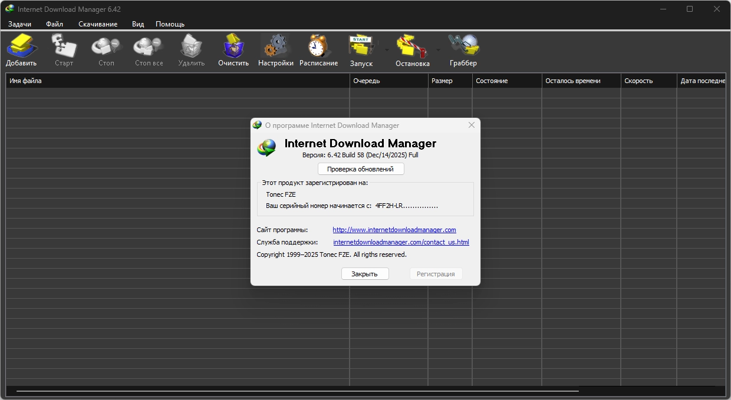Click the Запуск (Start queue) icon
This screenshot has height=400, width=731.
point(361,49)
